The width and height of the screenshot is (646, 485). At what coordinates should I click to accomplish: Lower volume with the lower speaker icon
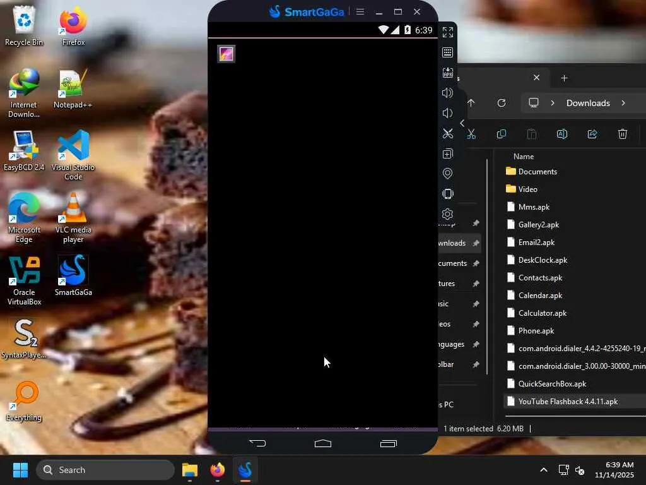(448, 113)
